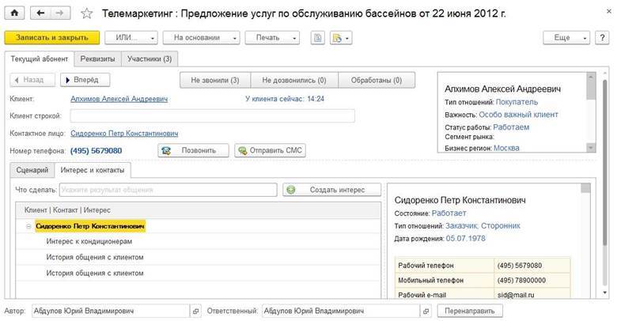Click the Москва business region link
The width and height of the screenshot is (617, 321).
click(506, 149)
